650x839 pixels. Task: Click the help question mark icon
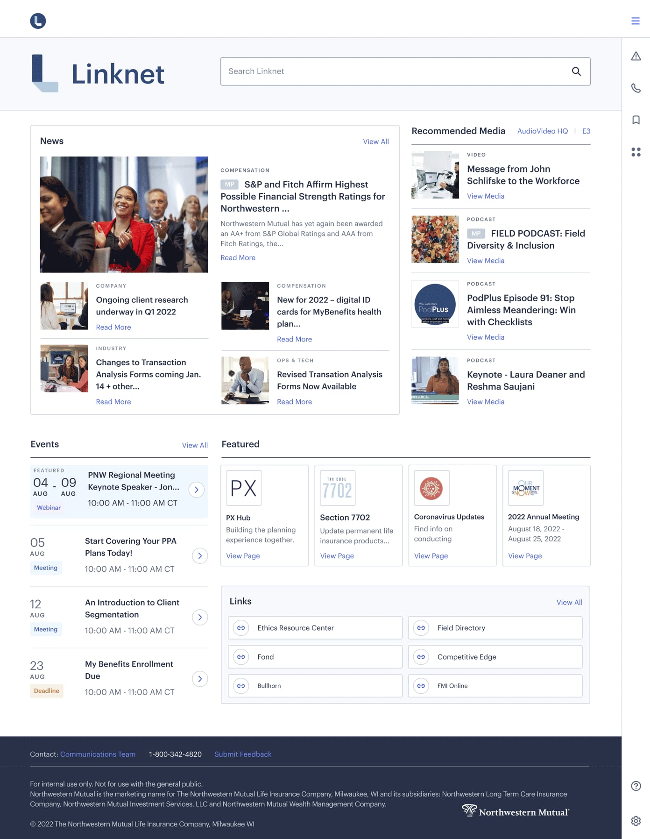tap(636, 786)
